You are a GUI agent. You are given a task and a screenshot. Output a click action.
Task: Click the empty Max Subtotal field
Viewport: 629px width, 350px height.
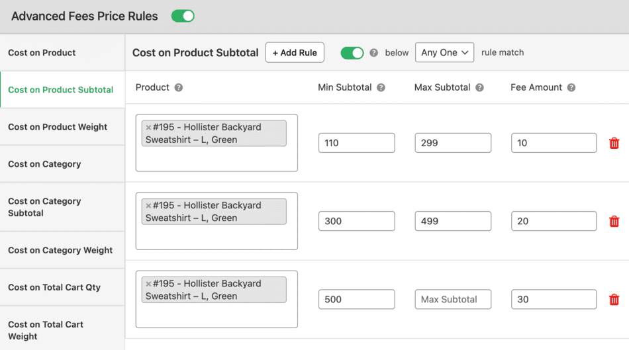pos(453,300)
